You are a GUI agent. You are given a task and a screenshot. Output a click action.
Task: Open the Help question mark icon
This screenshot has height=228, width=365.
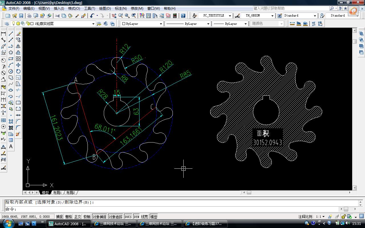183,16
